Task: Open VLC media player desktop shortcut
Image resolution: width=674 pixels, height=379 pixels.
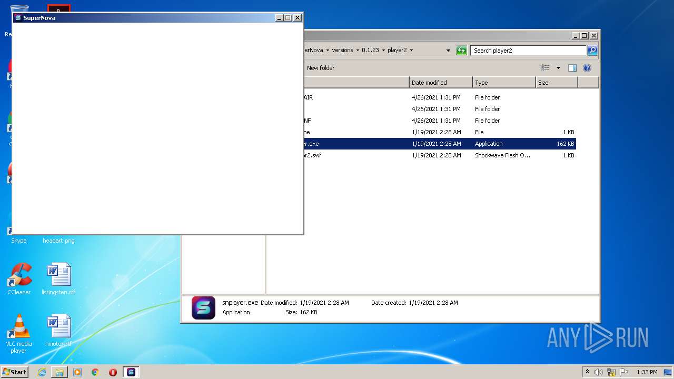Action: coord(19,334)
